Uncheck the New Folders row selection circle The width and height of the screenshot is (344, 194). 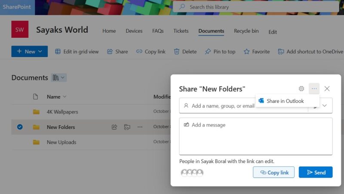click(20, 127)
